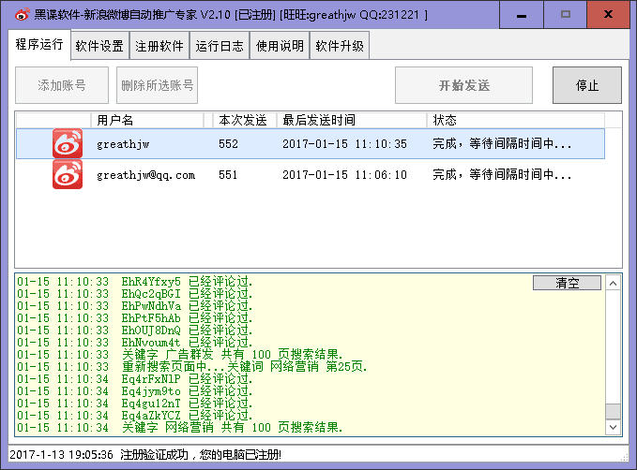The width and height of the screenshot is (637, 470).
Task: Sort by the 本次发送 column header
Action: [245, 120]
